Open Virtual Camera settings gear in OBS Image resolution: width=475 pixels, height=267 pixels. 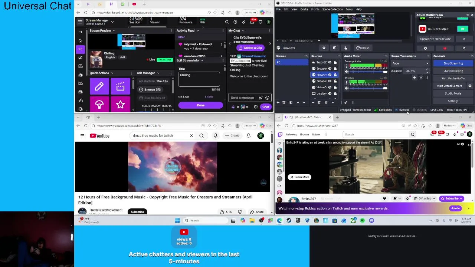pyautogui.click(x=470, y=86)
